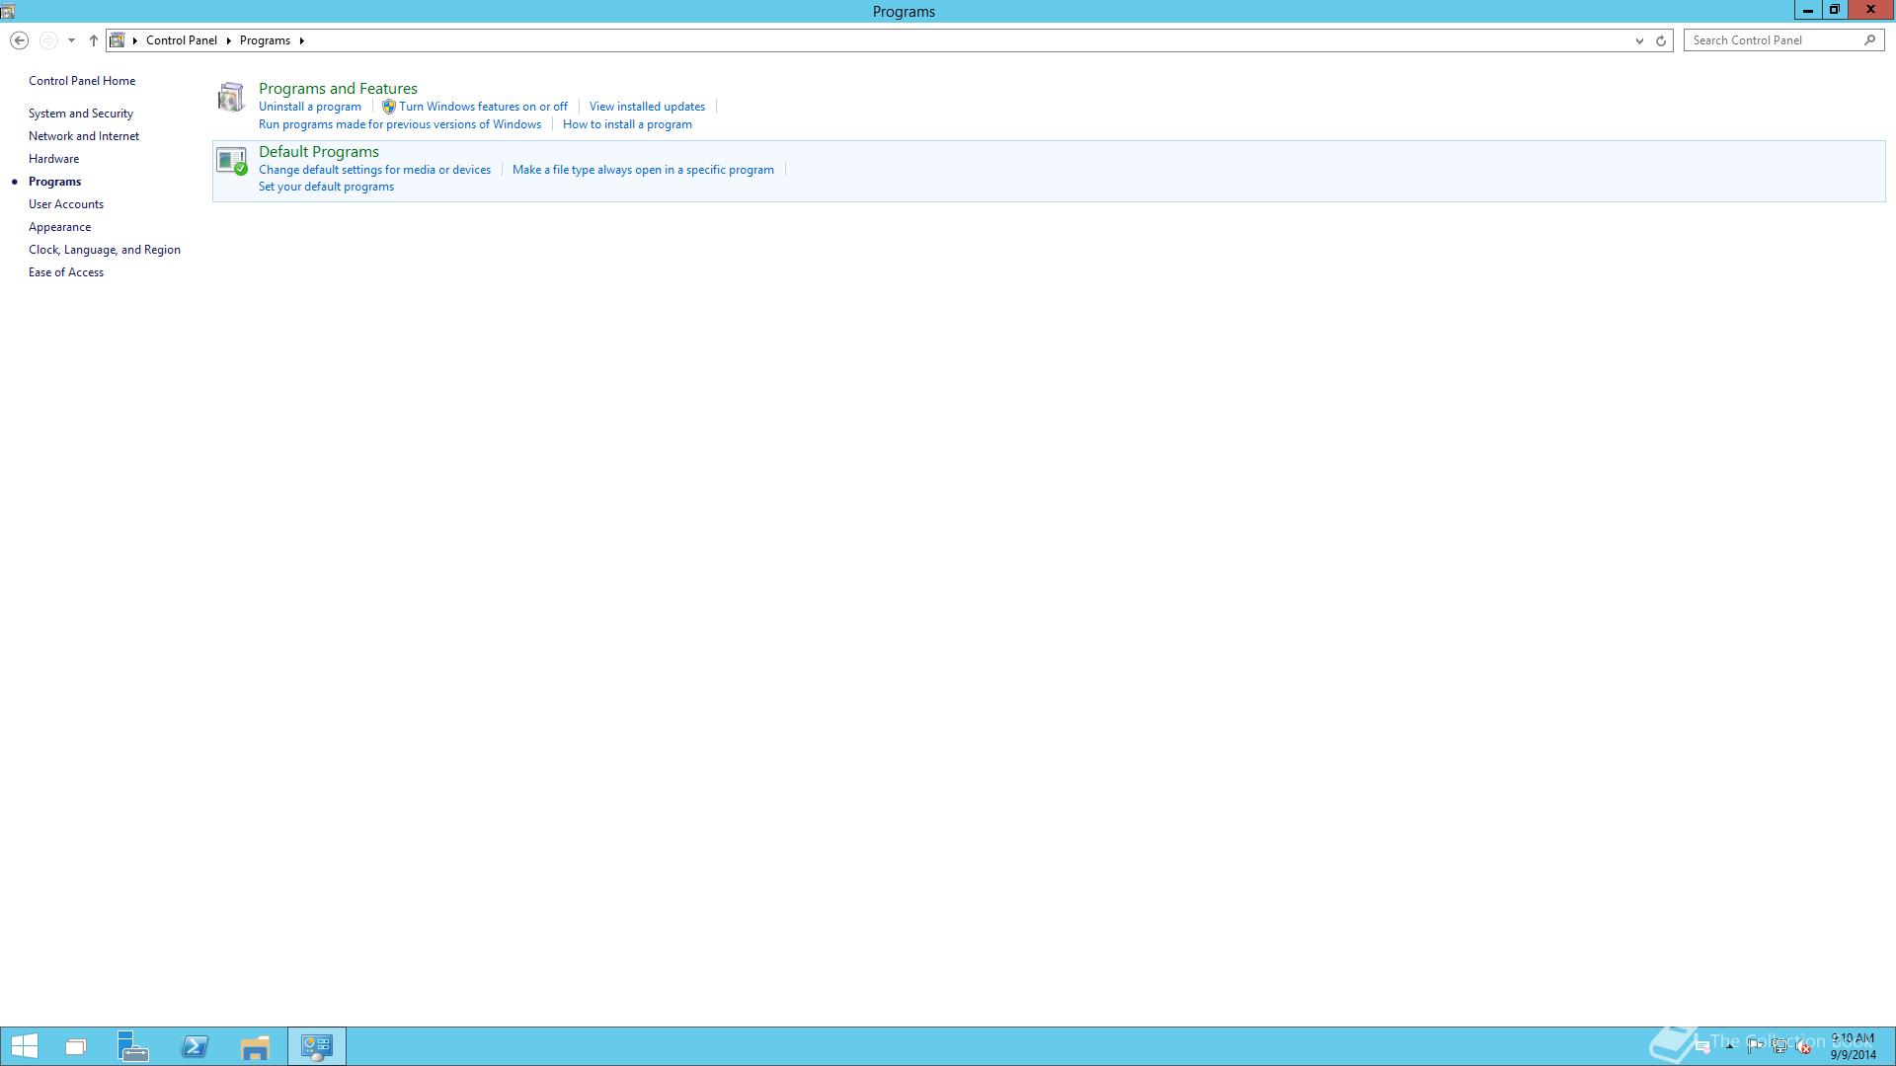The height and width of the screenshot is (1066, 1896).
Task: Click the taskbar icon next to Start
Action: (76, 1046)
